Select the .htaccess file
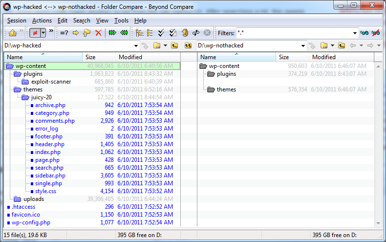 23,207
